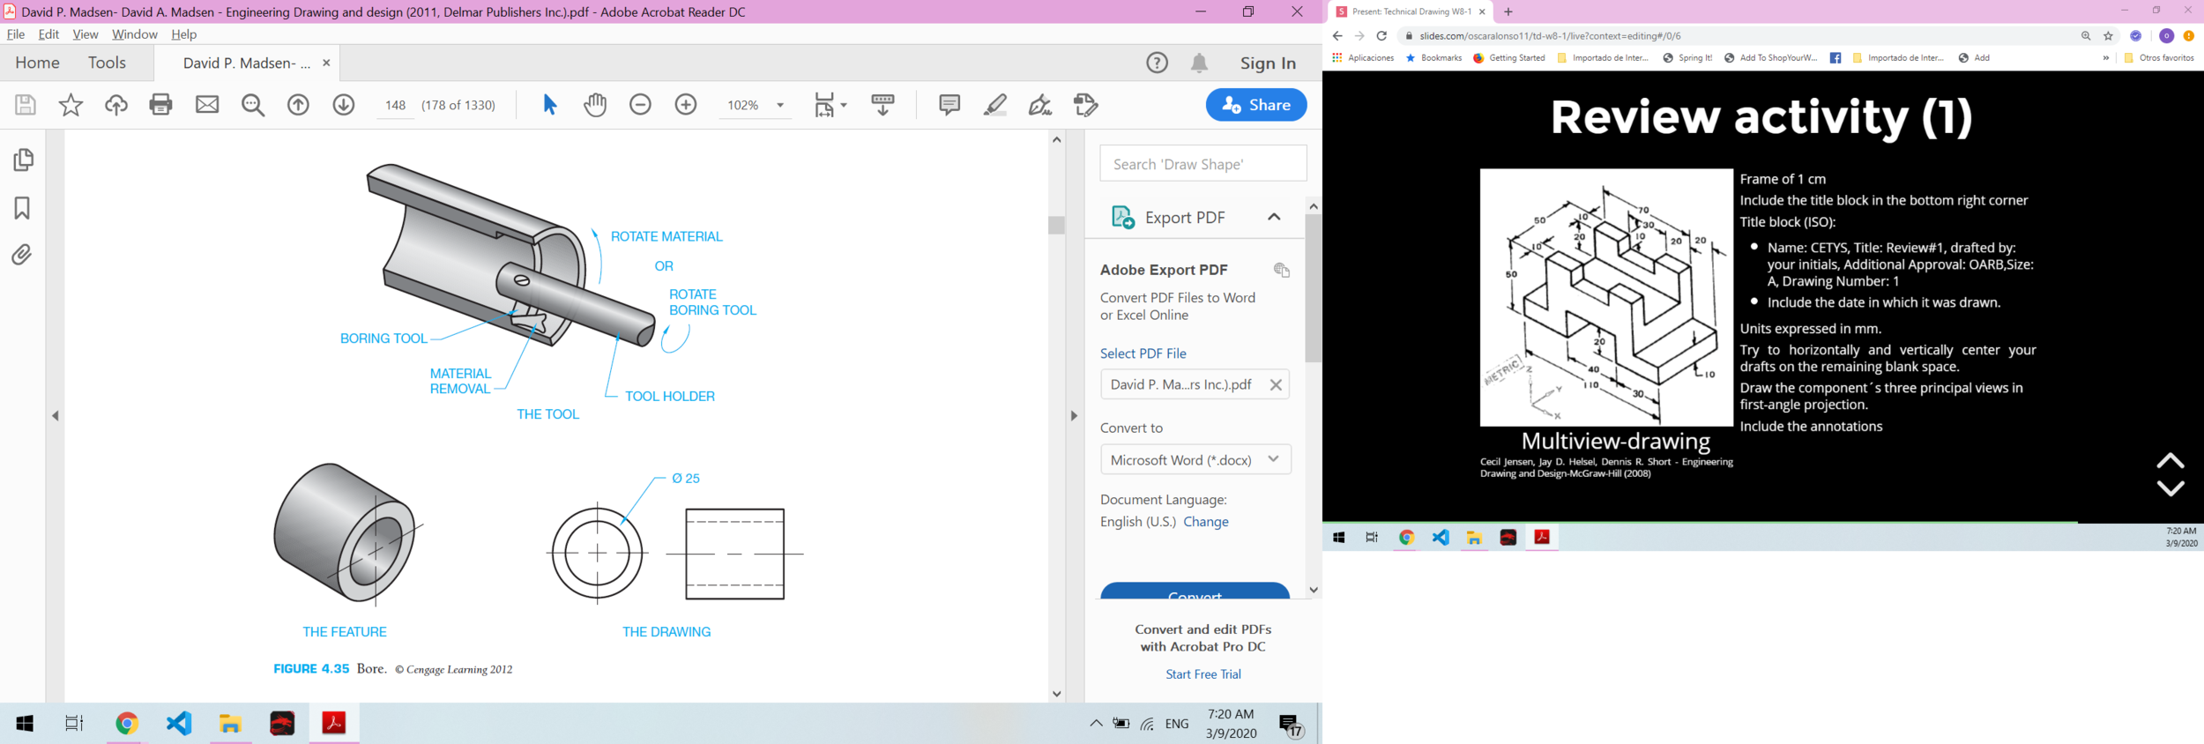Expand Chrome bookmarks overflow chevron

tap(2106, 58)
